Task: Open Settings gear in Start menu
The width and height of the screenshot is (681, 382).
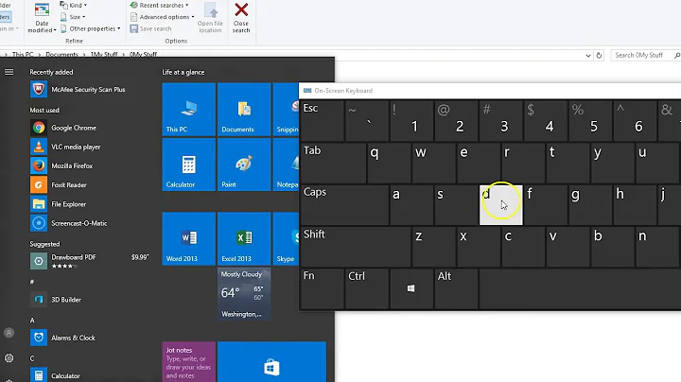Action: tap(9, 358)
